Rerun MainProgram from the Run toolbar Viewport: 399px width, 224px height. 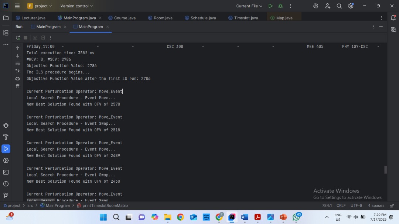click(x=18, y=38)
